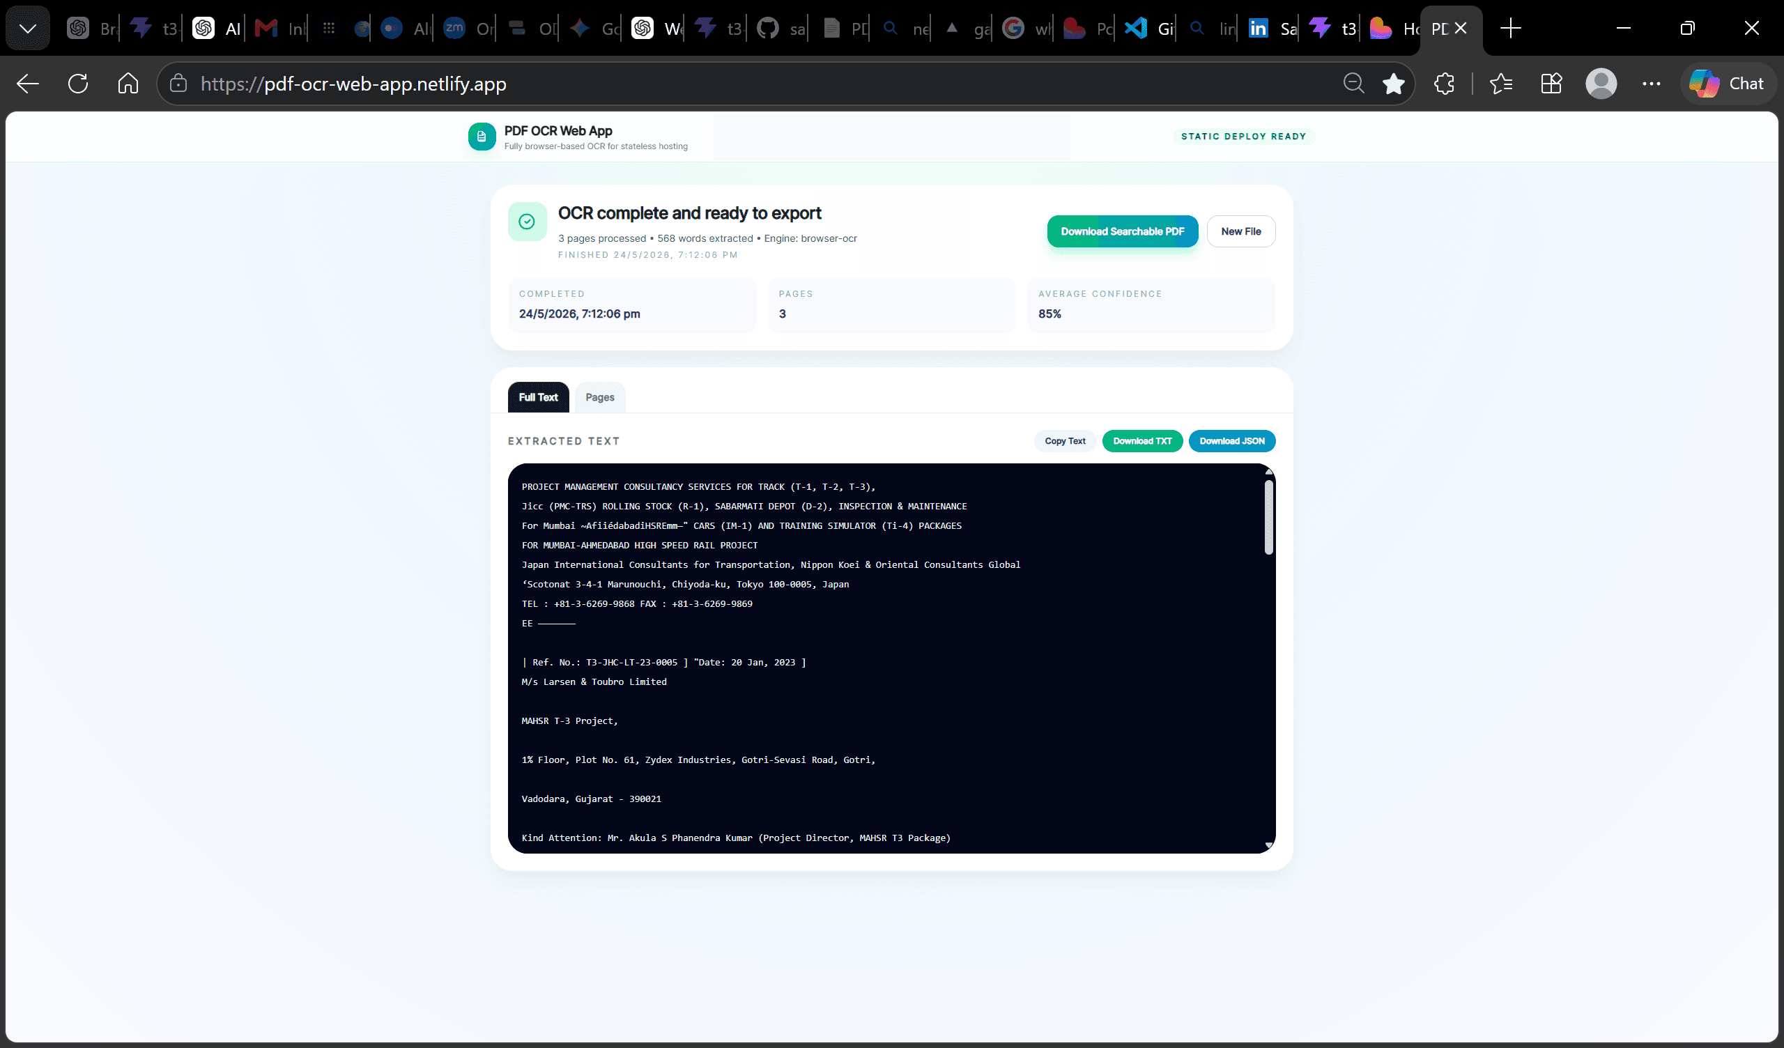Close the active PDF OCR tab

pyautogui.click(x=1461, y=29)
